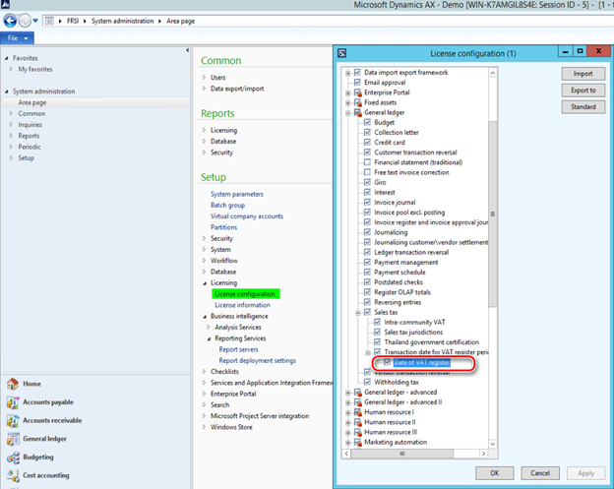Open Partitions link
This screenshot has height=489, width=614.
click(223, 227)
